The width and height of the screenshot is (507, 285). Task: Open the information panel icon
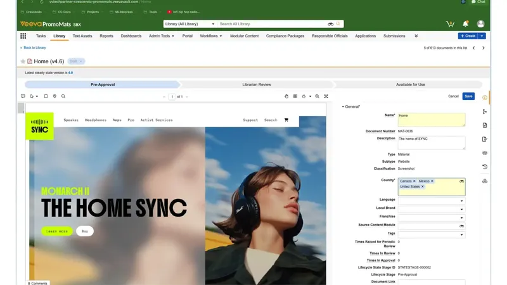485,98
